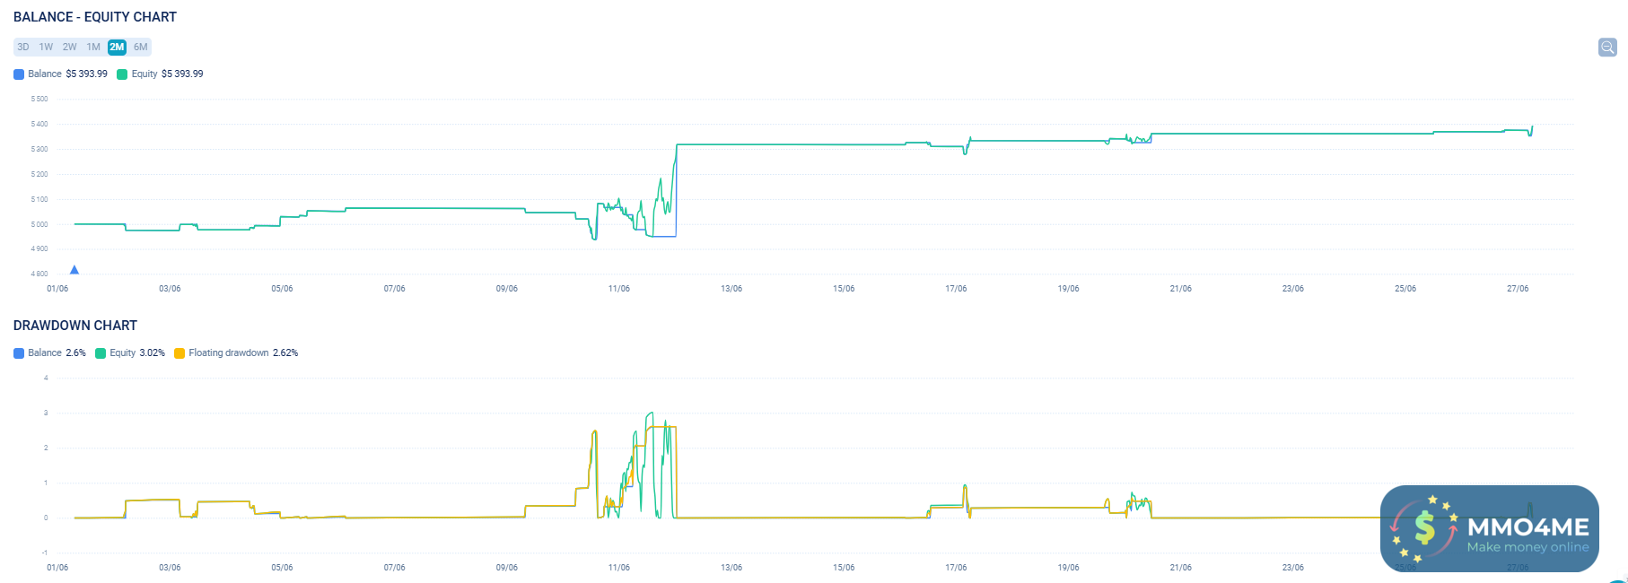The height and width of the screenshot is (583, 1628).
Task: Switch to the 2W time range
Action: [x=70, y=48]
